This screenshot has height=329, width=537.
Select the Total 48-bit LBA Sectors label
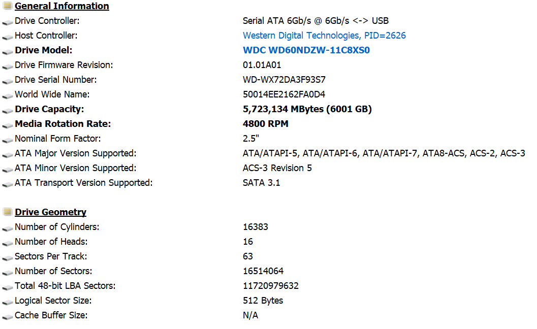click(65, 286)
